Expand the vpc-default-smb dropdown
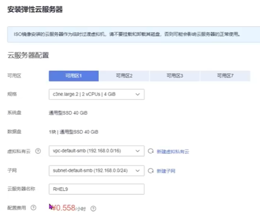This screenshot has width=260, height=222. [96, 151]
